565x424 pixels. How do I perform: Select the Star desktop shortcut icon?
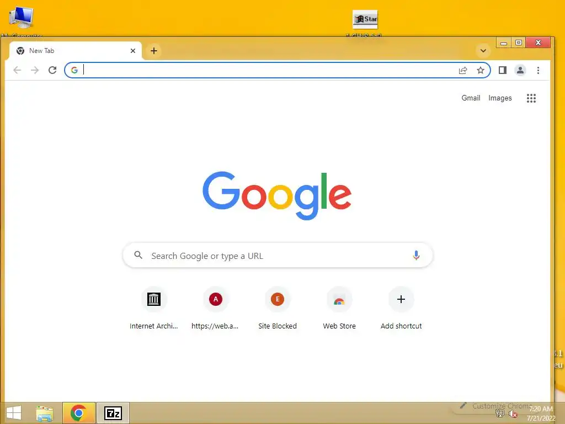point(365,23)
